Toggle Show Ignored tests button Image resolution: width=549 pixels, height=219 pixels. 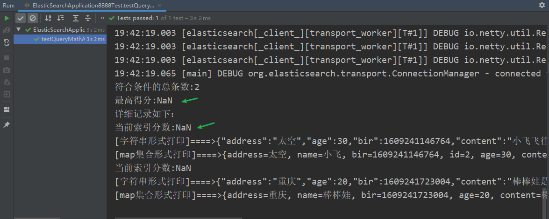point(33,18)
